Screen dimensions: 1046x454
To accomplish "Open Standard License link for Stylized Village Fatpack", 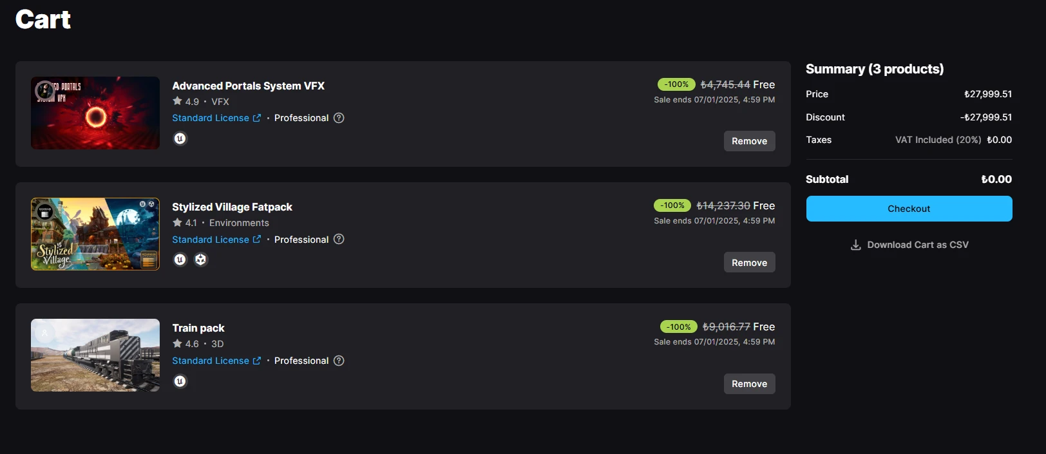I will pyautogui.click(x=216, y=240).
